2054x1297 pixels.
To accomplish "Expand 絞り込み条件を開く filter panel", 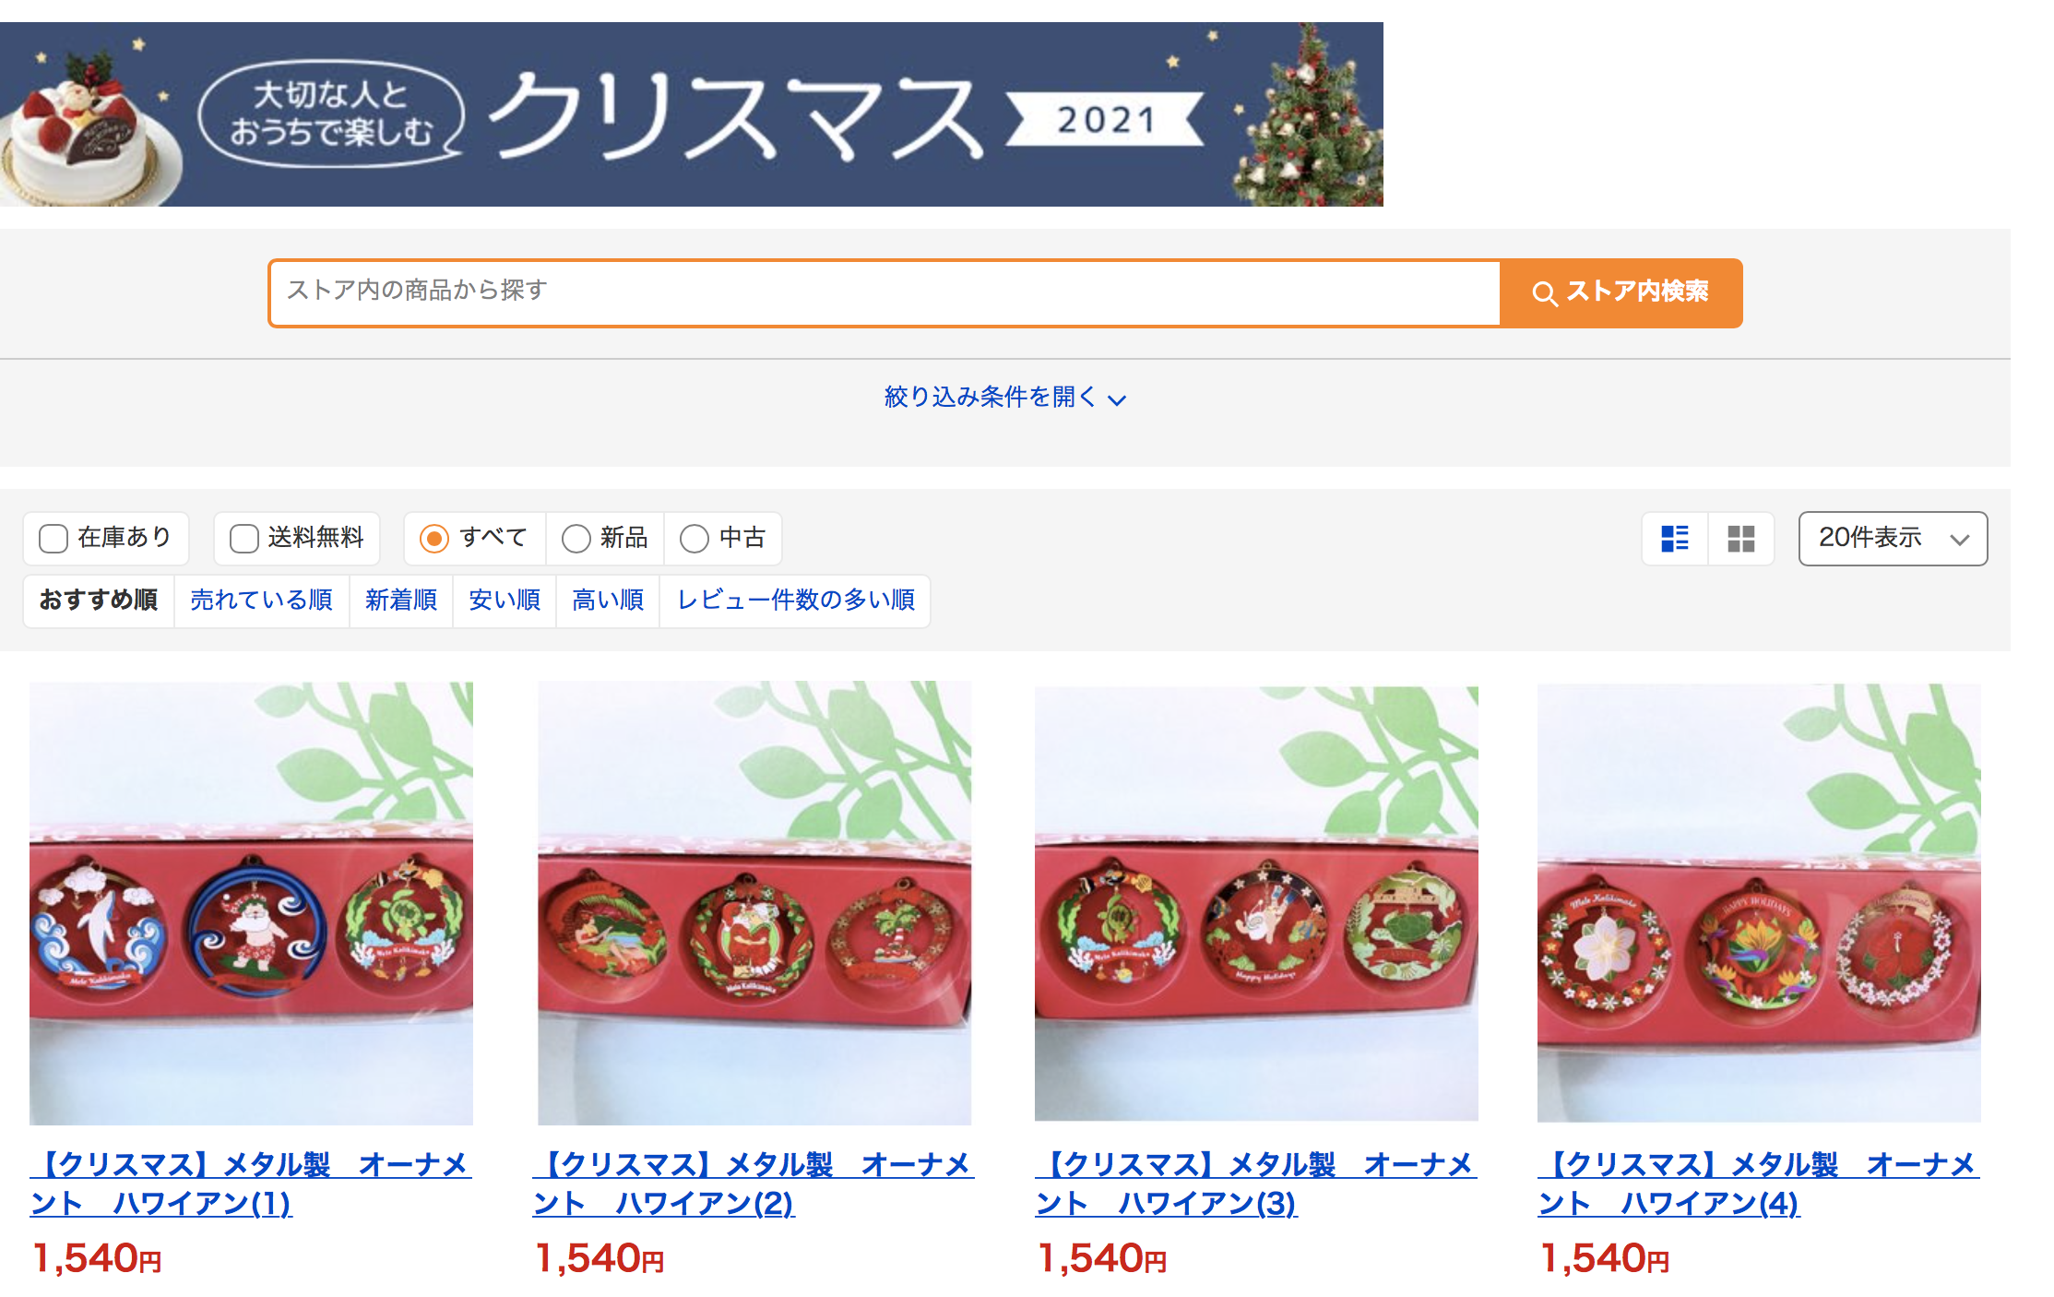I will coord(1005,398).
